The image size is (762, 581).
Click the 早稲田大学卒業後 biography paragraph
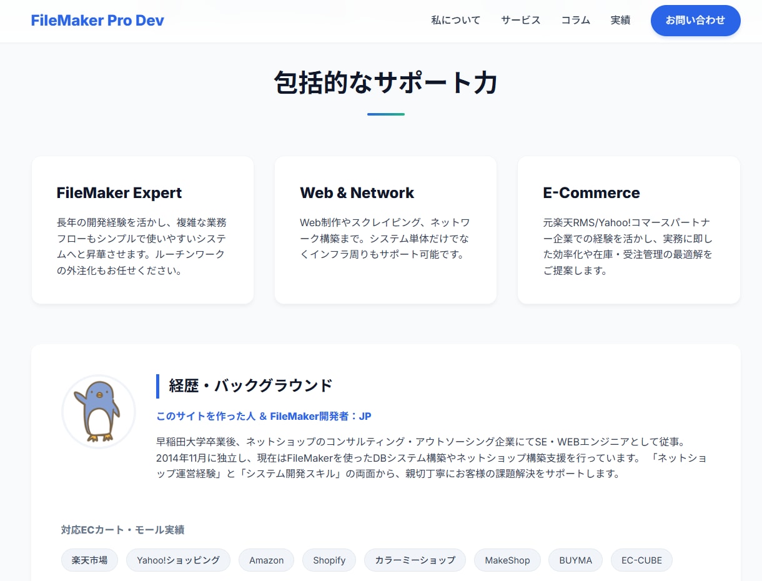pos(432,457)
